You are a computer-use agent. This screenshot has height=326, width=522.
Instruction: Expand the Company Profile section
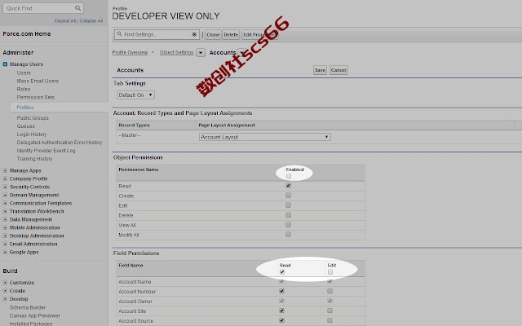pos(5,178)
